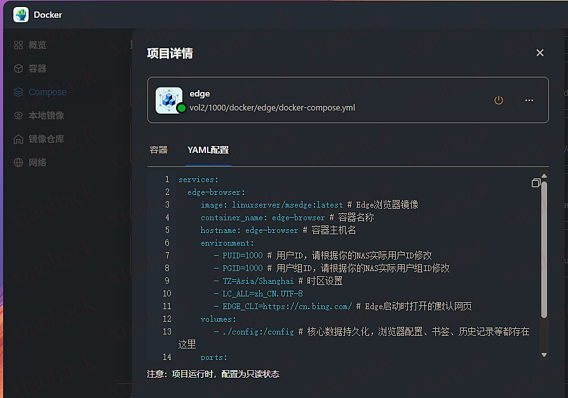Click the scrollbar up arrow in YAML editor
Image resolution: width=568 pixels, height=398 pixels.
click(x=544, y=176)
